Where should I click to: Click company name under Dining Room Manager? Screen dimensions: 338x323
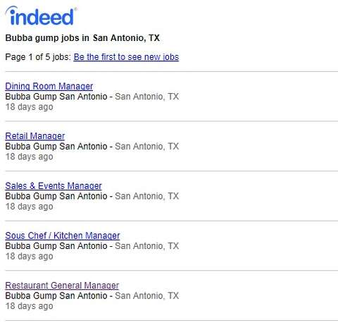click(56, 97)
